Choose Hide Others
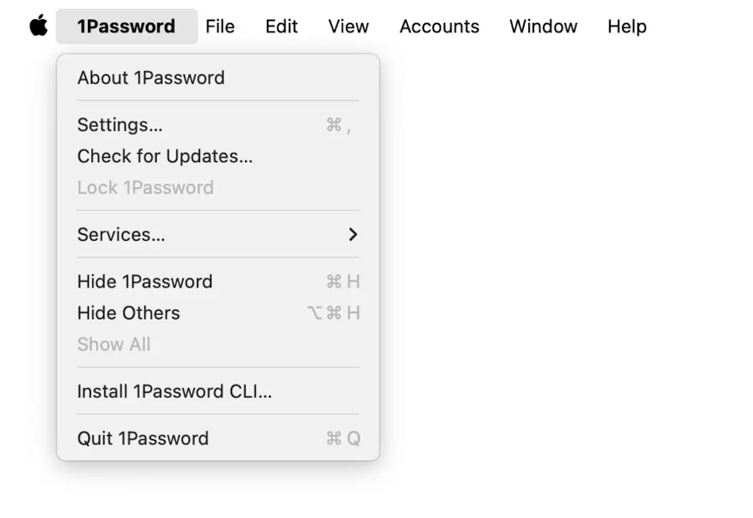This screenshot has width=753, height=518. click(129, 313)
